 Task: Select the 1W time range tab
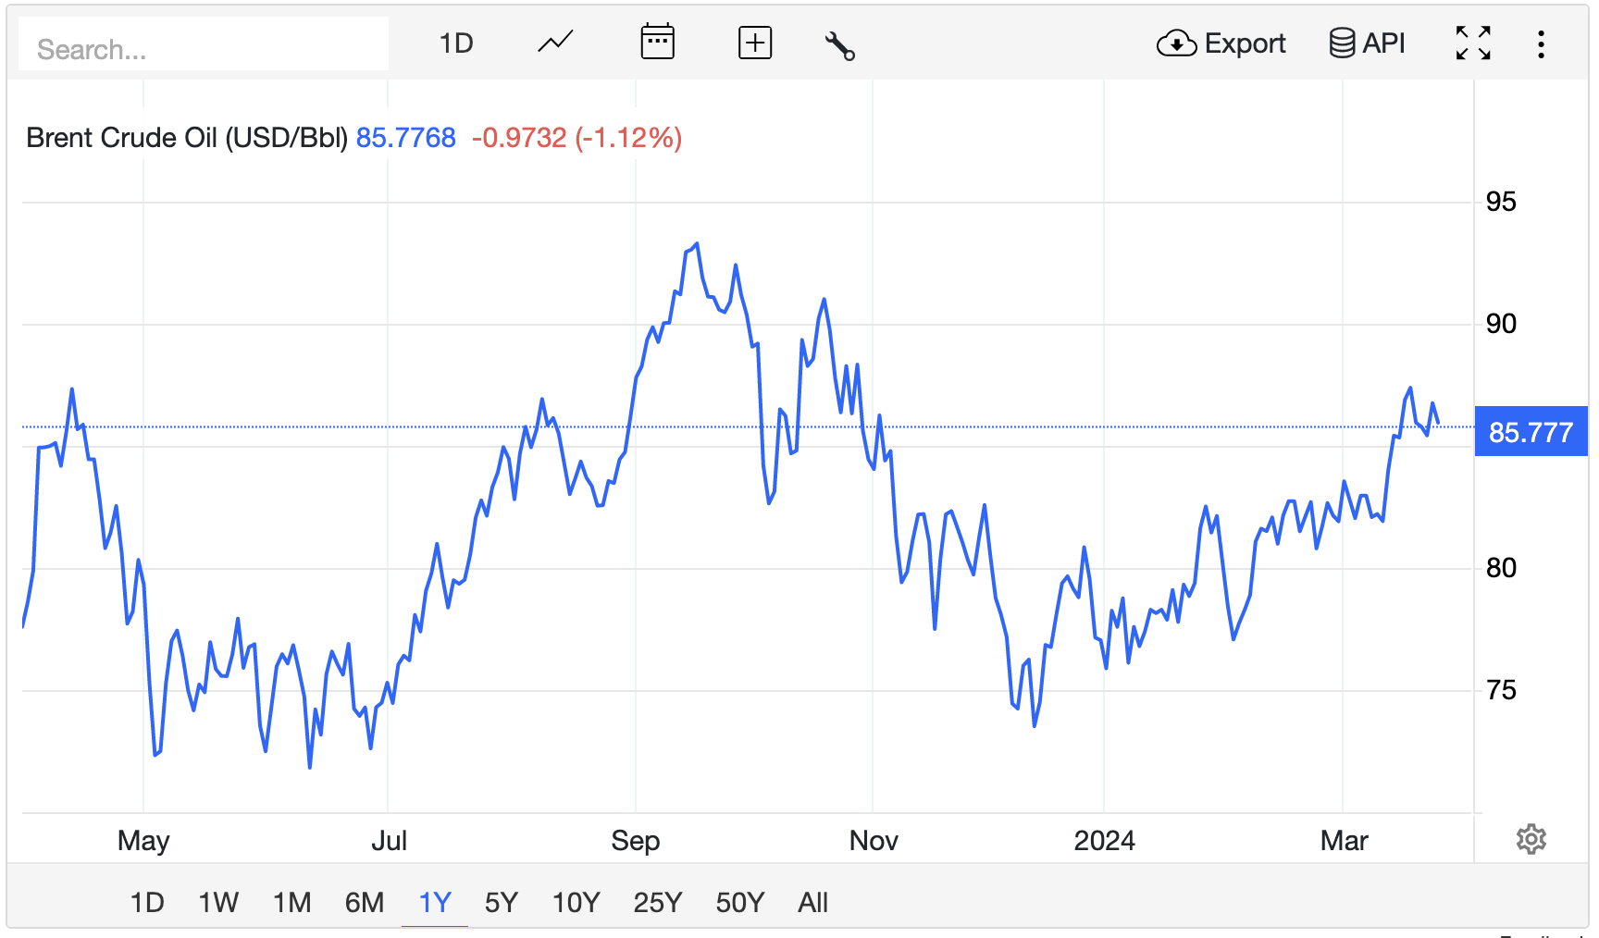pyautogui.click(x=218, y=902)
